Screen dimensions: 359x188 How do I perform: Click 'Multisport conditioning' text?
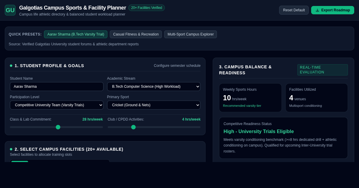[x=305, y=106]
